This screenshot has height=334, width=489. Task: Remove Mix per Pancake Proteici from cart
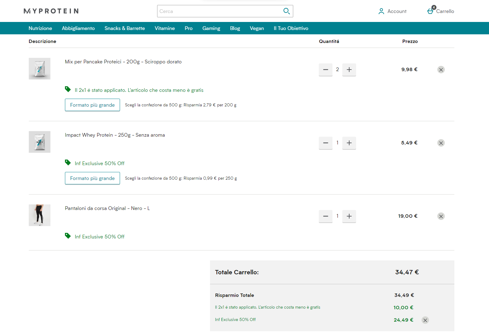[x=441, y=70]
